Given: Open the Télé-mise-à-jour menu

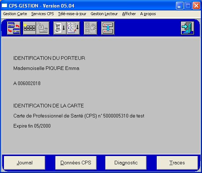Looking at the screenshot, I should [72, 14].
